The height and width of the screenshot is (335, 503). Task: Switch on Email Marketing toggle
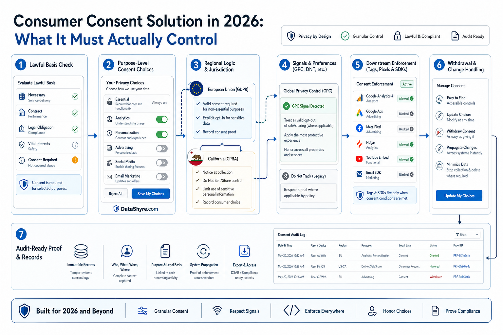click(x=162, y=177)
